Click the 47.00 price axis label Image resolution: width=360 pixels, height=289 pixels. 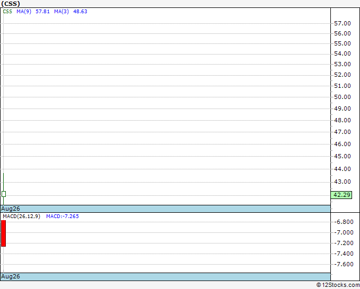pyautogui.click(x=343, y=132)
